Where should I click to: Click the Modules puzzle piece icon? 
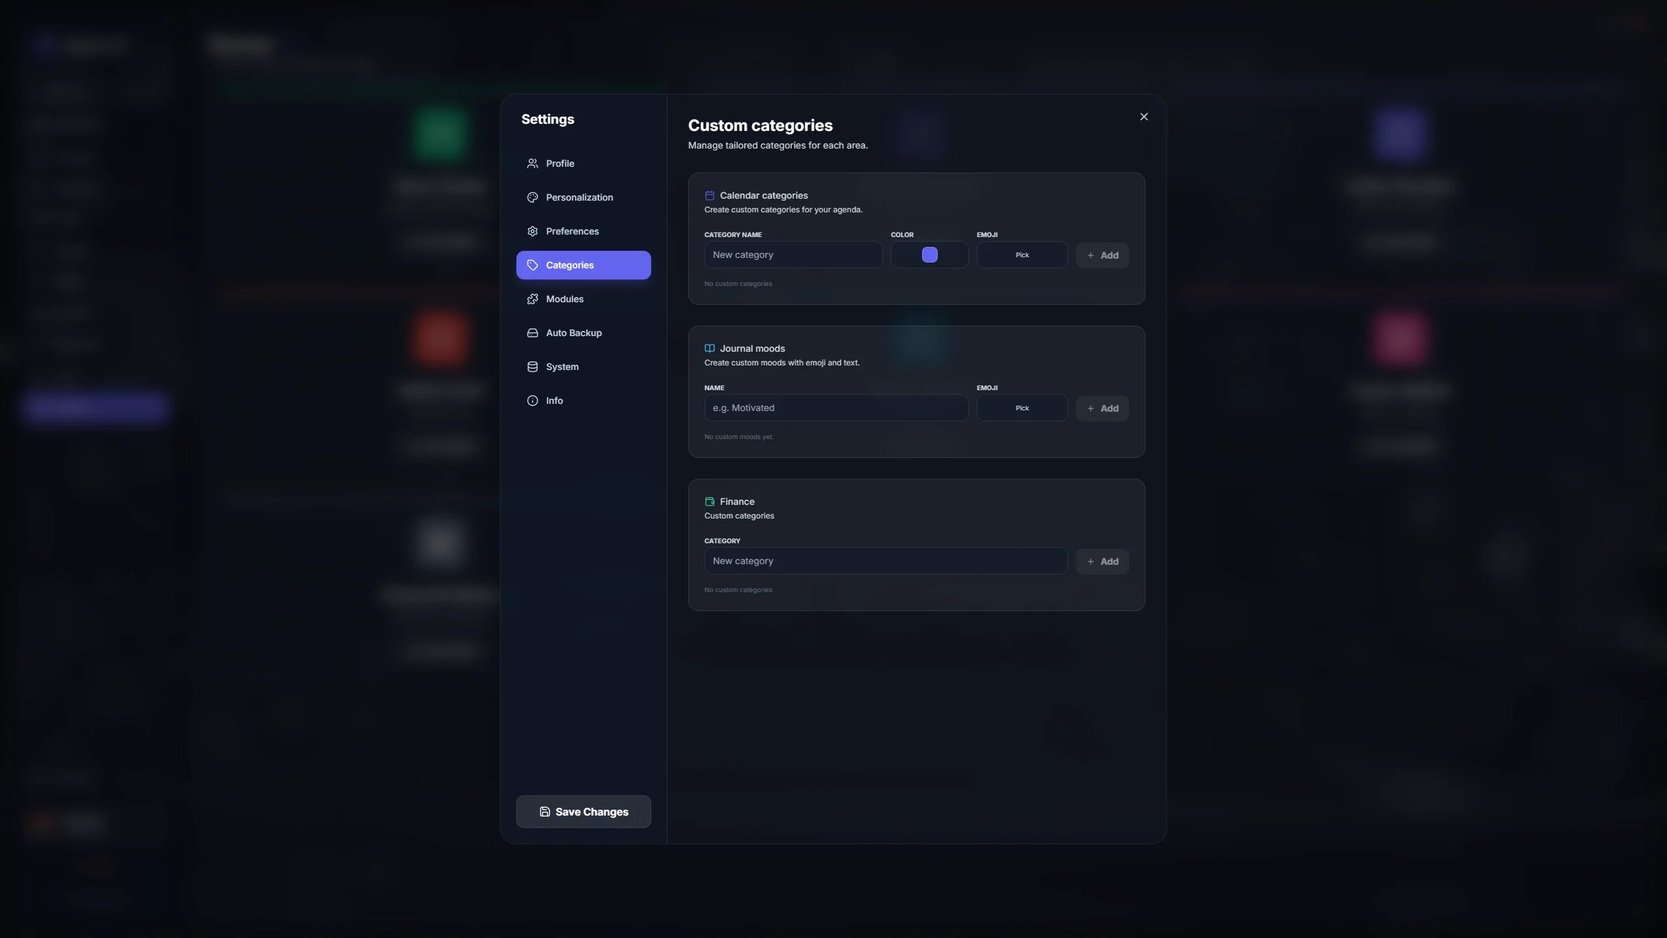pos(532,299)
